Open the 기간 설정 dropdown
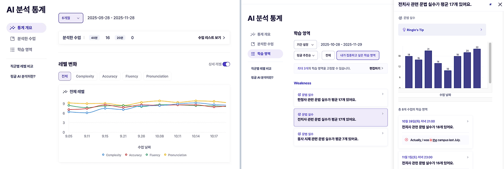This screenshot has width=504, height=169. (x=305, y=44)
